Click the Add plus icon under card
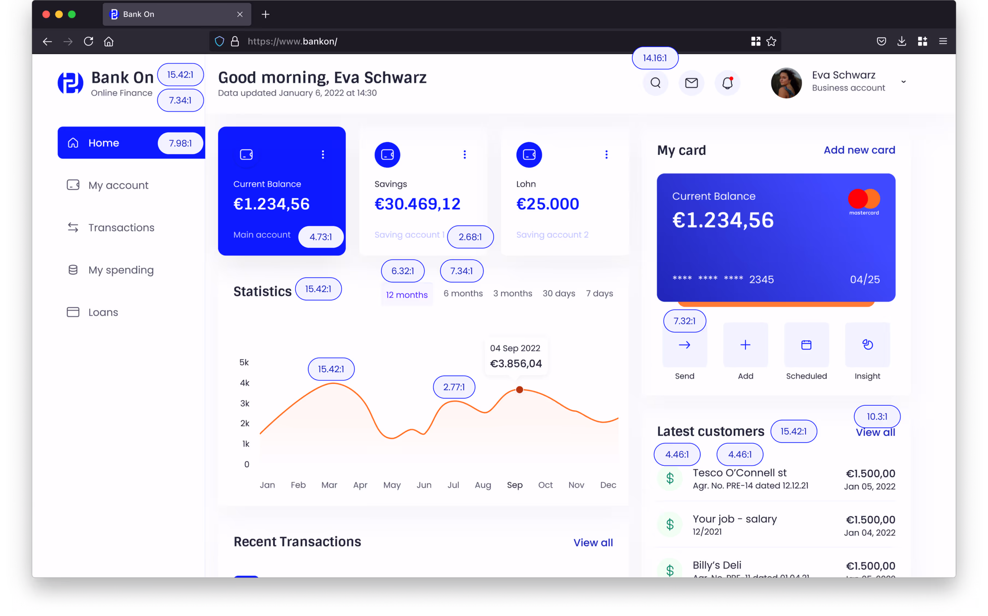This screenshot has width=988, height=616. [x=745, y=345]
